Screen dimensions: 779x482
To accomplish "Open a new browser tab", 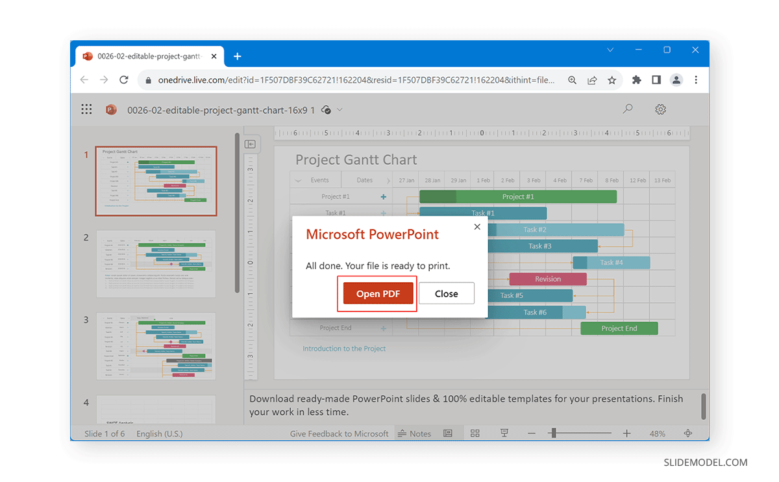I will [x=237, y=56].
